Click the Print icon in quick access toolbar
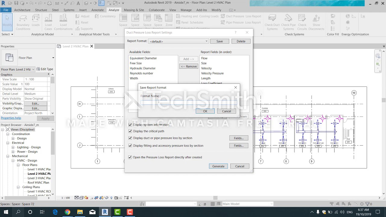Image resolution: width=386 pixels, height=217 pixels. (x=49, y=3)
